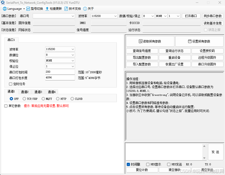The image size is (225, 175).
Task: Click the 关于 info icon
Action: (x=85, y=9)
